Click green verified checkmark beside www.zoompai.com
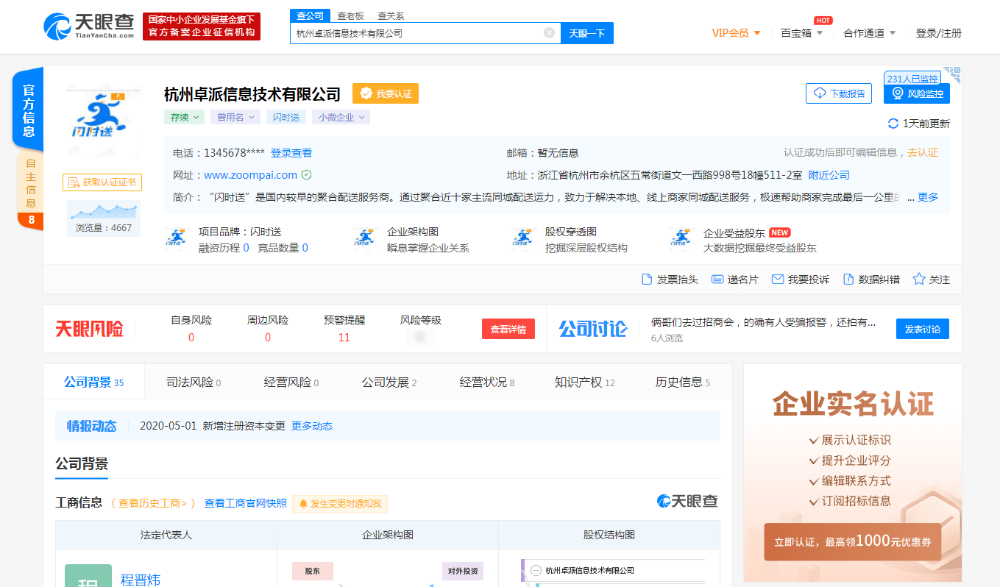Image resolution: width=1000 pixels, height=587 pixels. [x=308, y=174]
